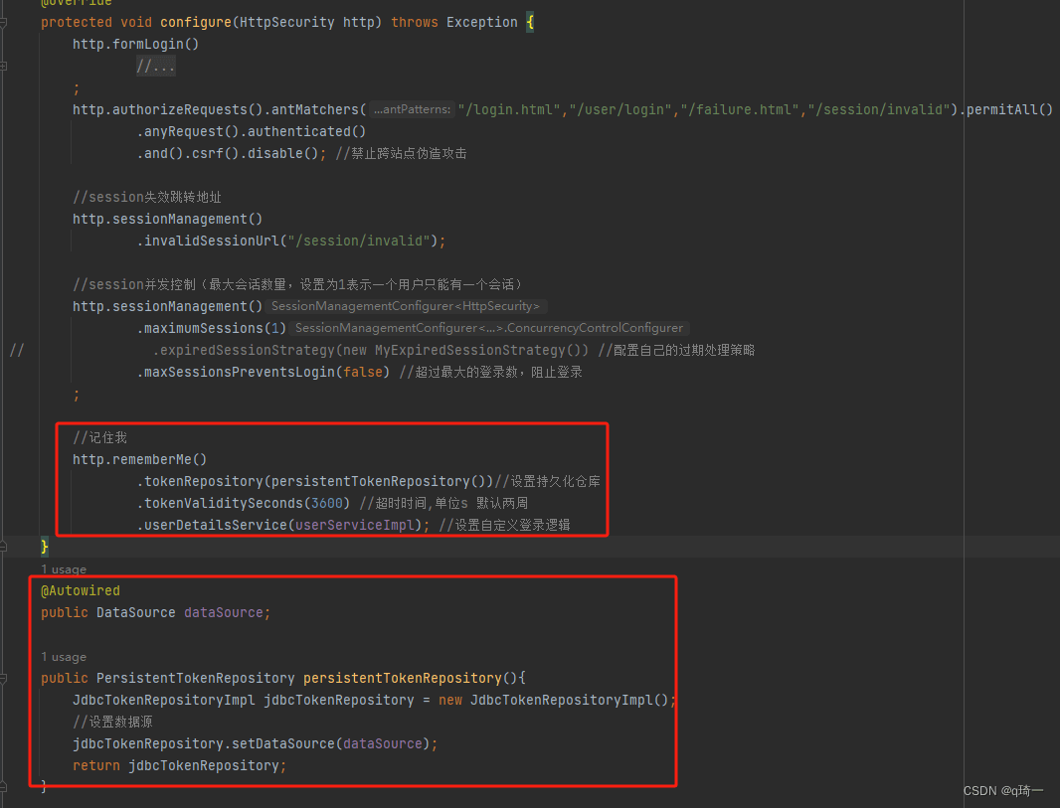Click '.userDetailsService' method name
The image size is (1060, 808).
click(212, 525)
